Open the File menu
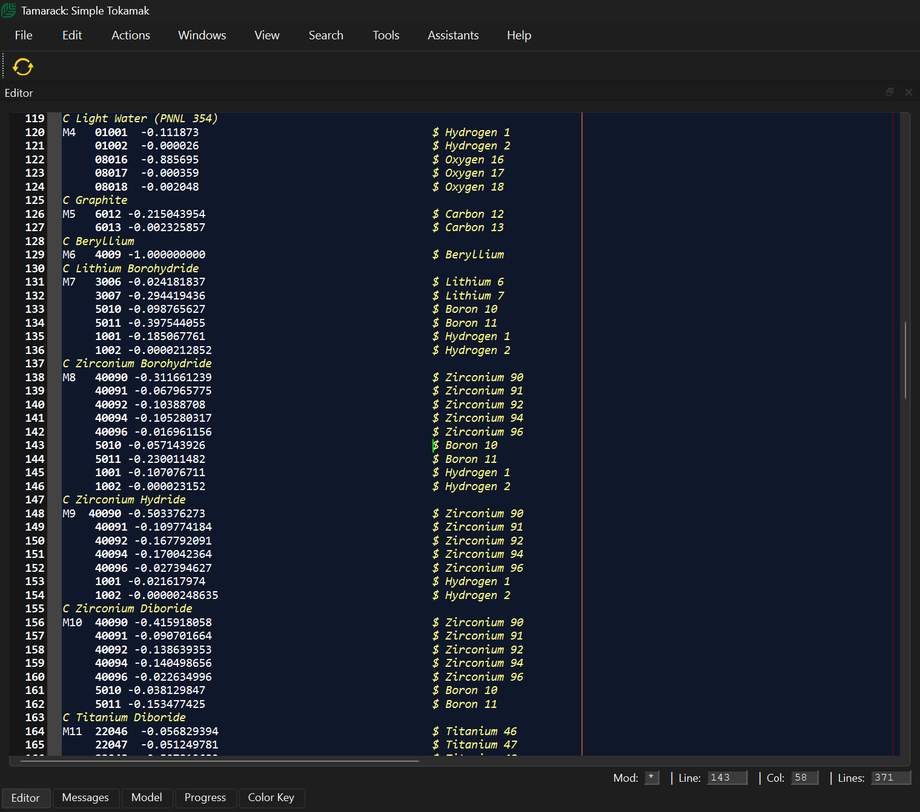The image size is (920, 812). [x=24, y=35]
